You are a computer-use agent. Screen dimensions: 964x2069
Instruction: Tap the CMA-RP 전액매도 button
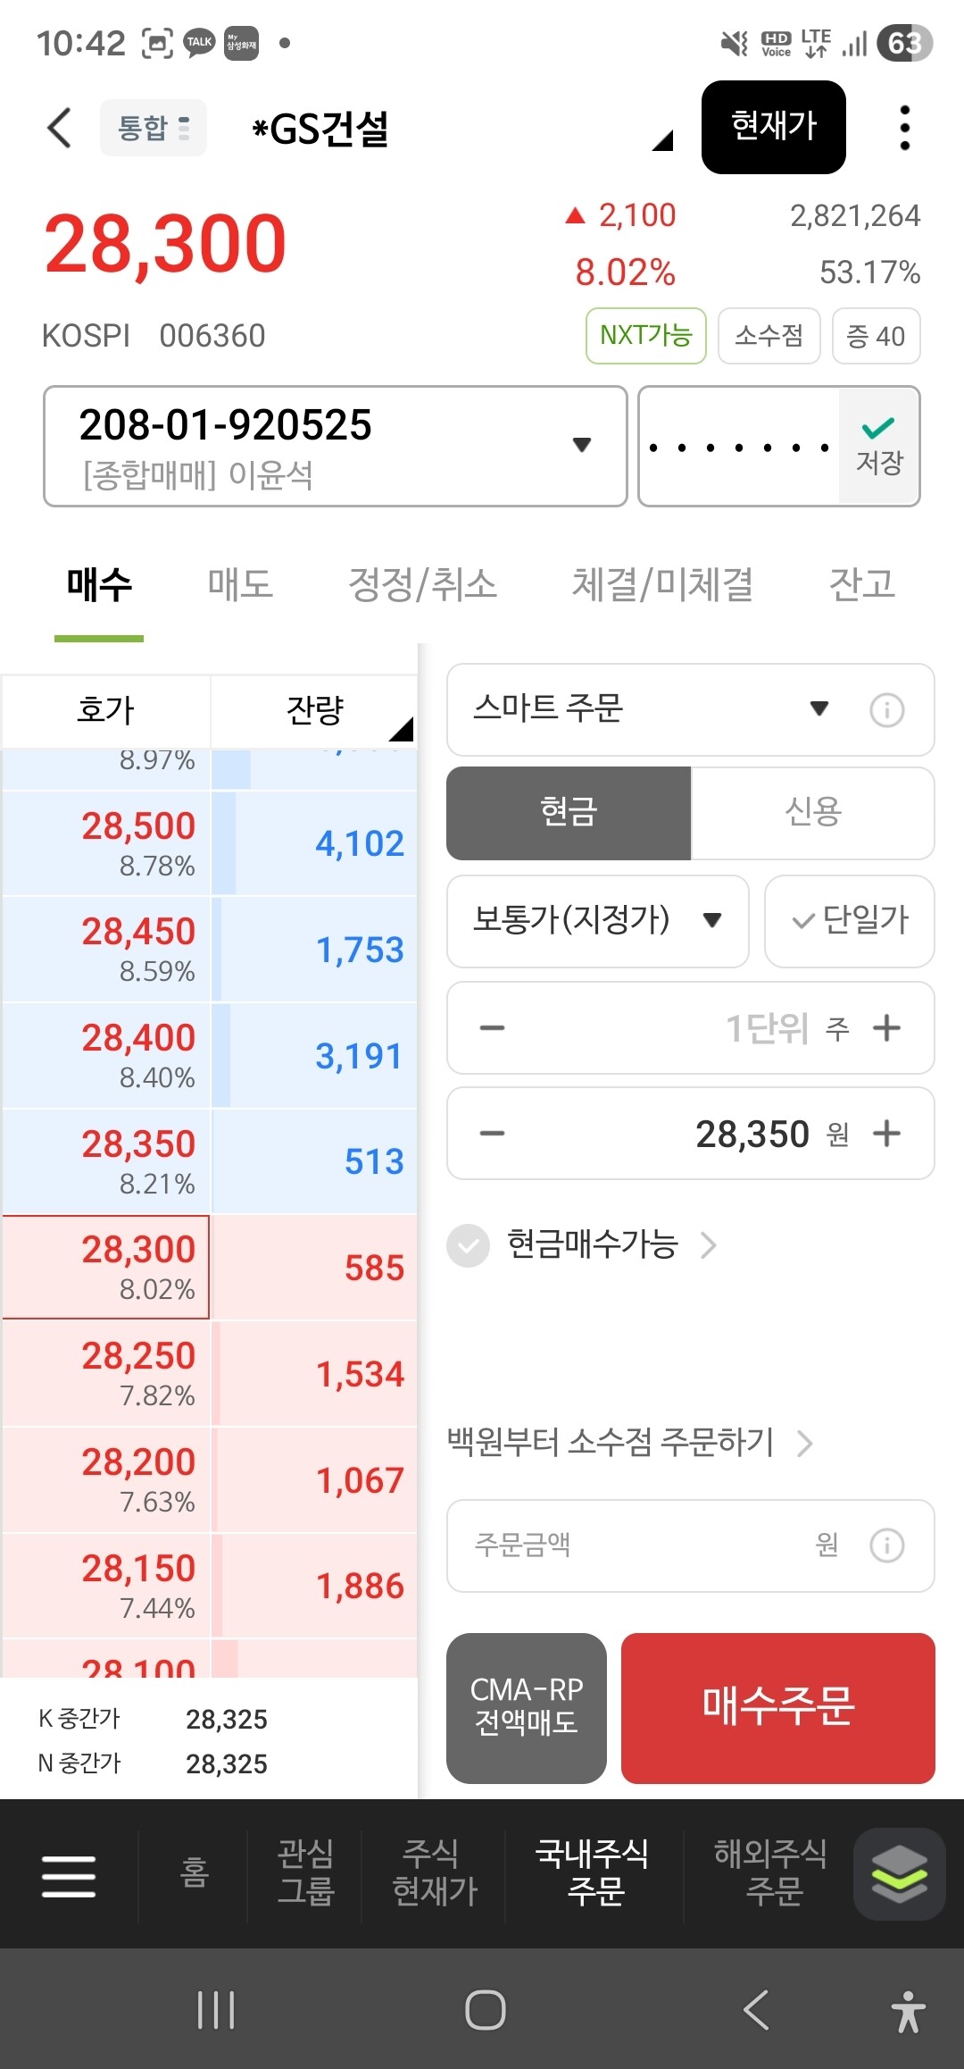point(527,1708)
